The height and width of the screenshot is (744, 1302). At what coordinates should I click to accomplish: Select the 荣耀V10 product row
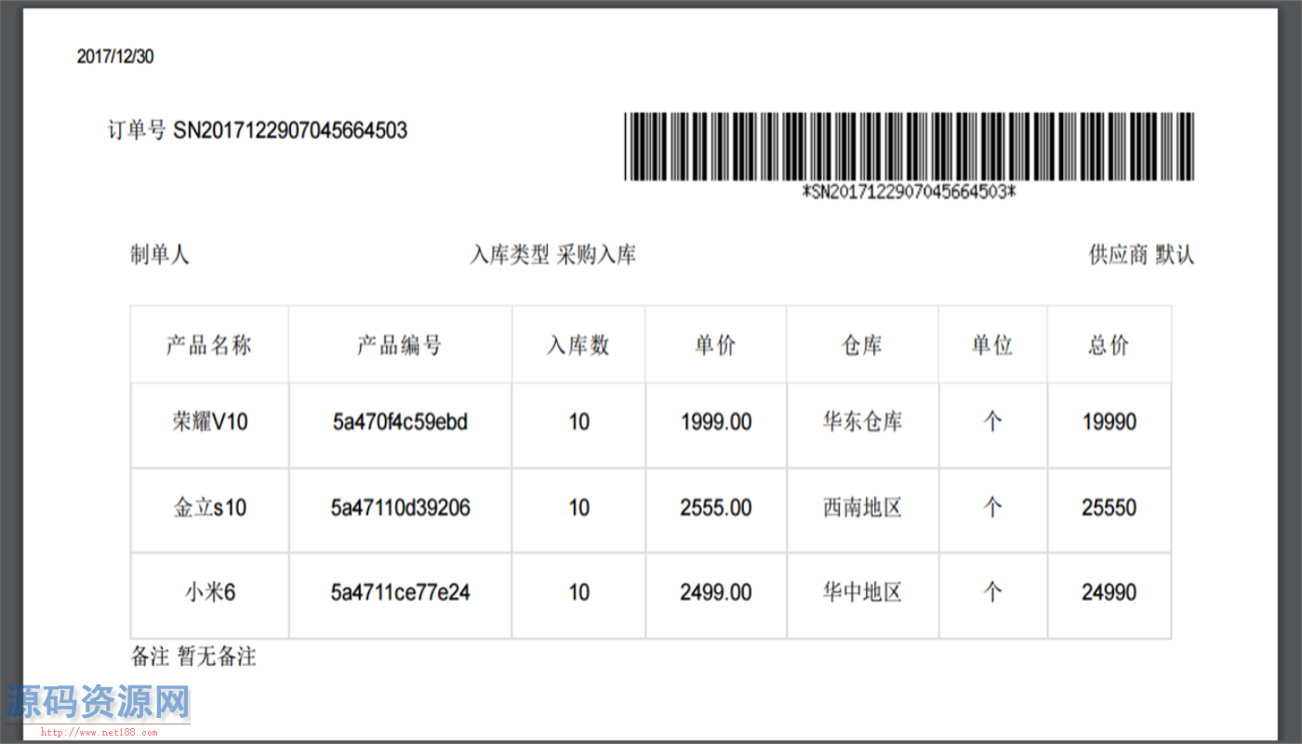click(x=208, y=421)
